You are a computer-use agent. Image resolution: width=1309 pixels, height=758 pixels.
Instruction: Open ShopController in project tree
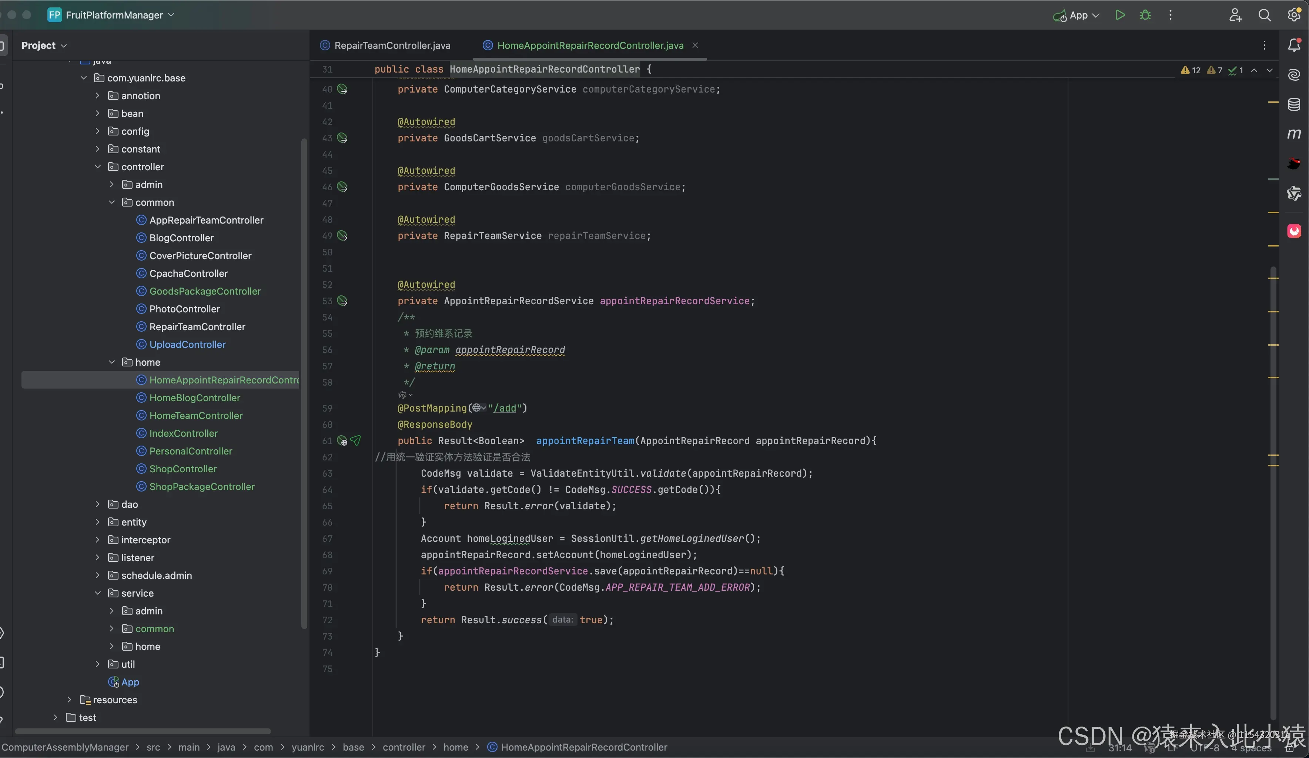click(x=183, y=469)
